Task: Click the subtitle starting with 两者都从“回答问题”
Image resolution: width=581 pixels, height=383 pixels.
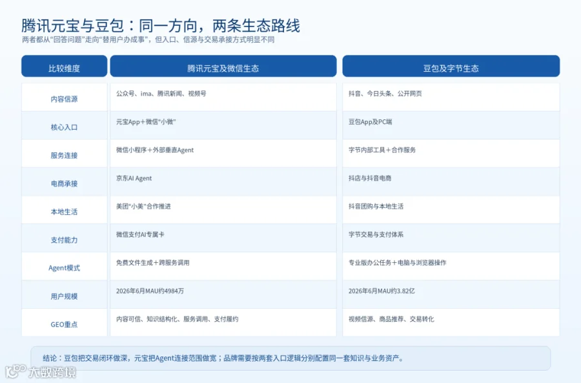Action: pos(148,39)
